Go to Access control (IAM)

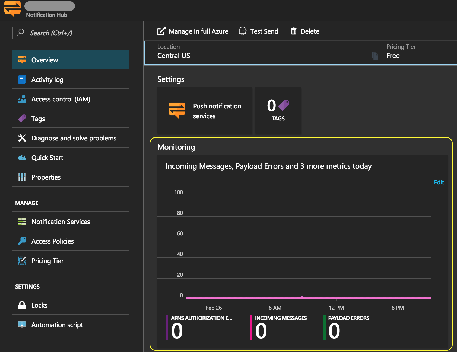pyautogui.click(x=71, y=99)
